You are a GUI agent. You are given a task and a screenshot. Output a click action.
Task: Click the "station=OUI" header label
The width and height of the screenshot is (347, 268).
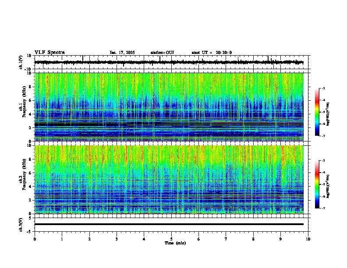pyautogui.click(x=162, y=53)
